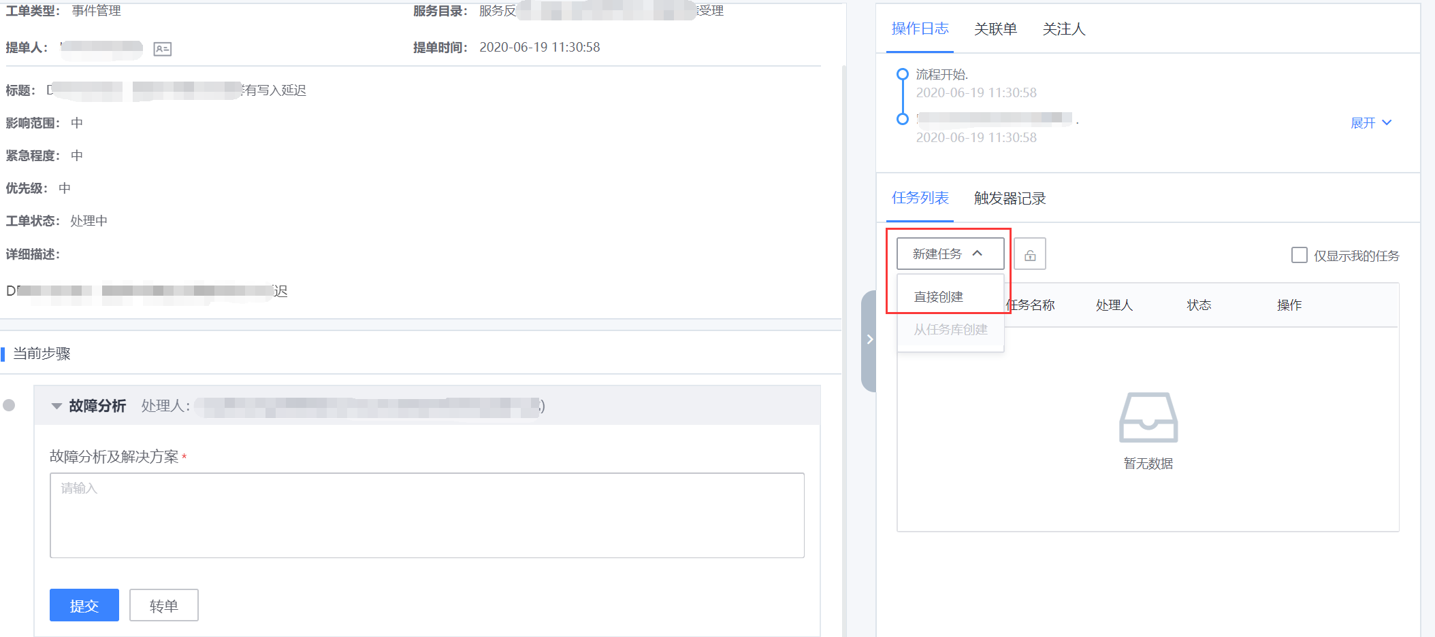1435x637 pixels.
Task: Select the 操作日志 tab
Action: [x=920, y=29]
